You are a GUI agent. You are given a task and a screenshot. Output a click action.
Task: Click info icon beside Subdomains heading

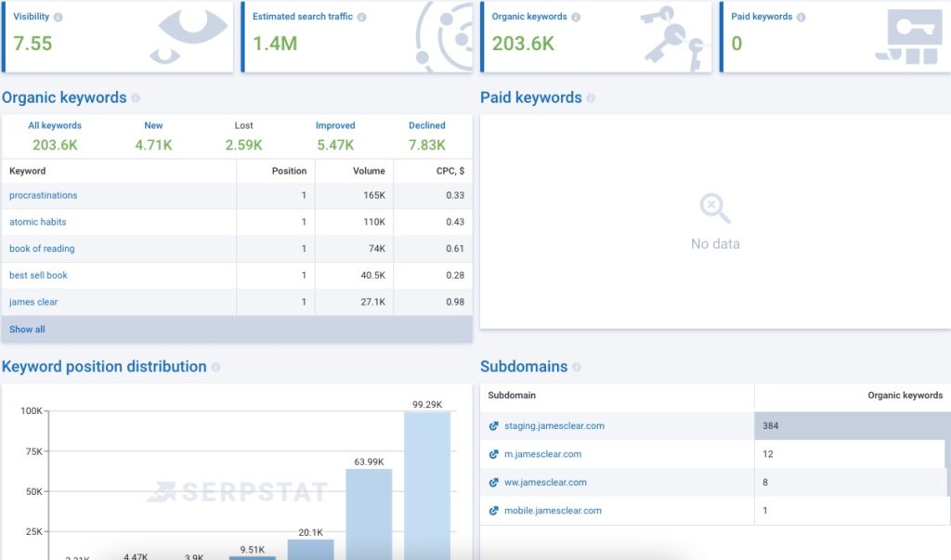(x=577, y=367)
